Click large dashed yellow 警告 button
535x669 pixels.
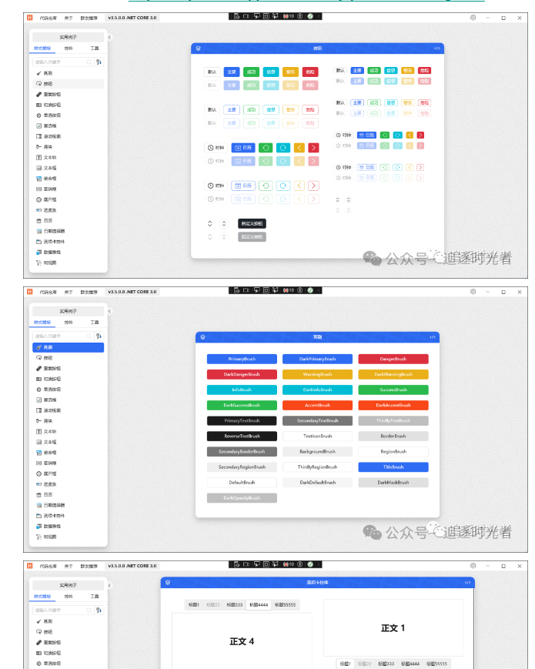(290, 109)
